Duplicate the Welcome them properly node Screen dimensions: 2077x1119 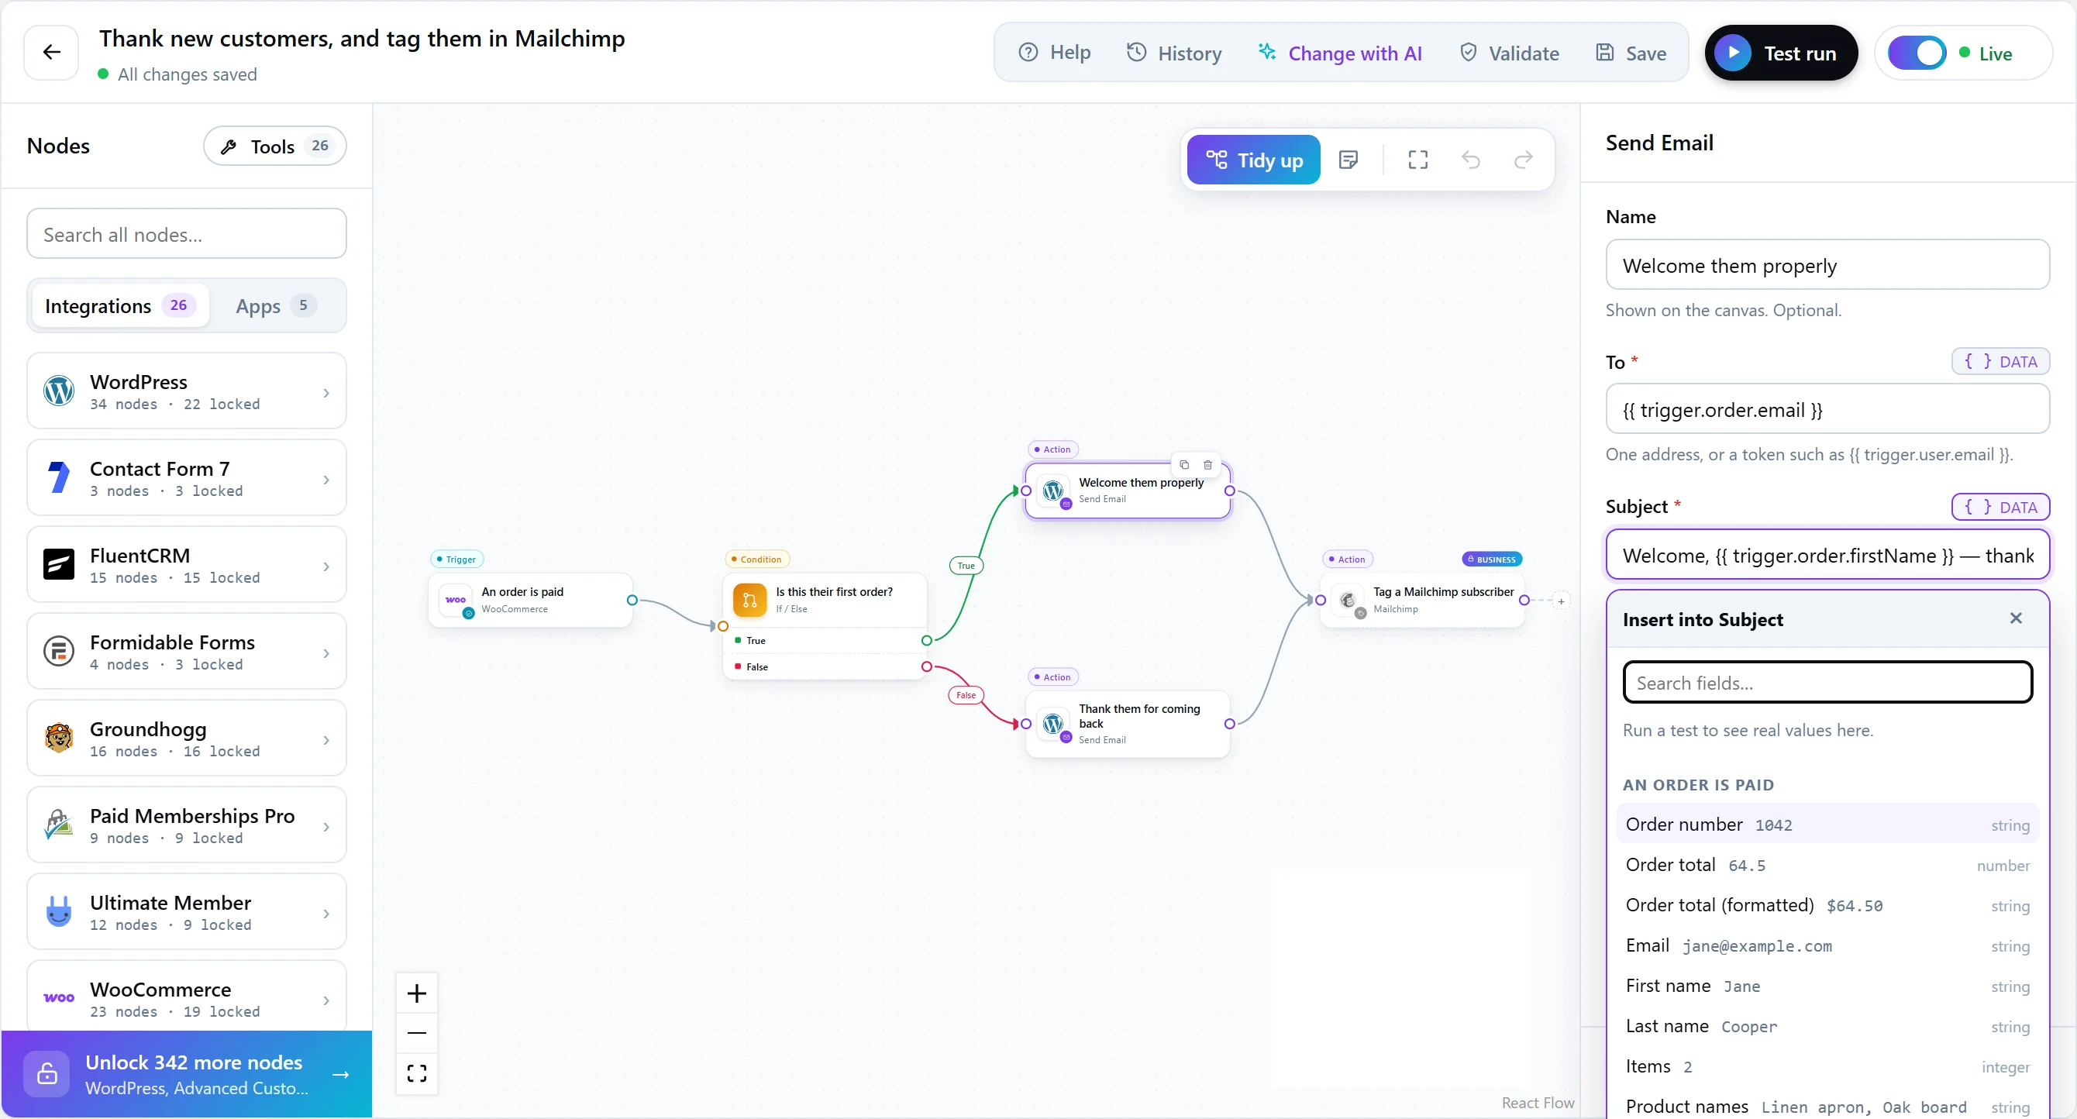tap(1184, 465)
